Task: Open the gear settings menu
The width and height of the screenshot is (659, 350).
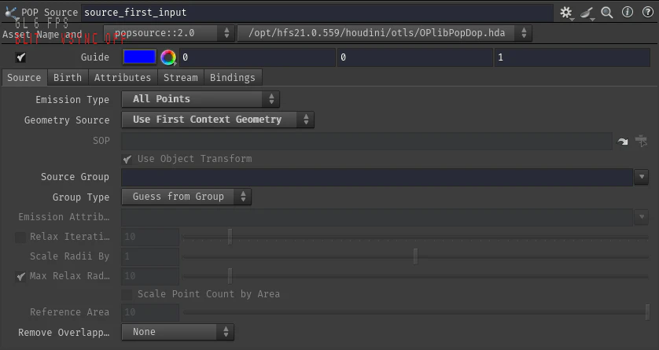Action: click(x=566, y=13)
